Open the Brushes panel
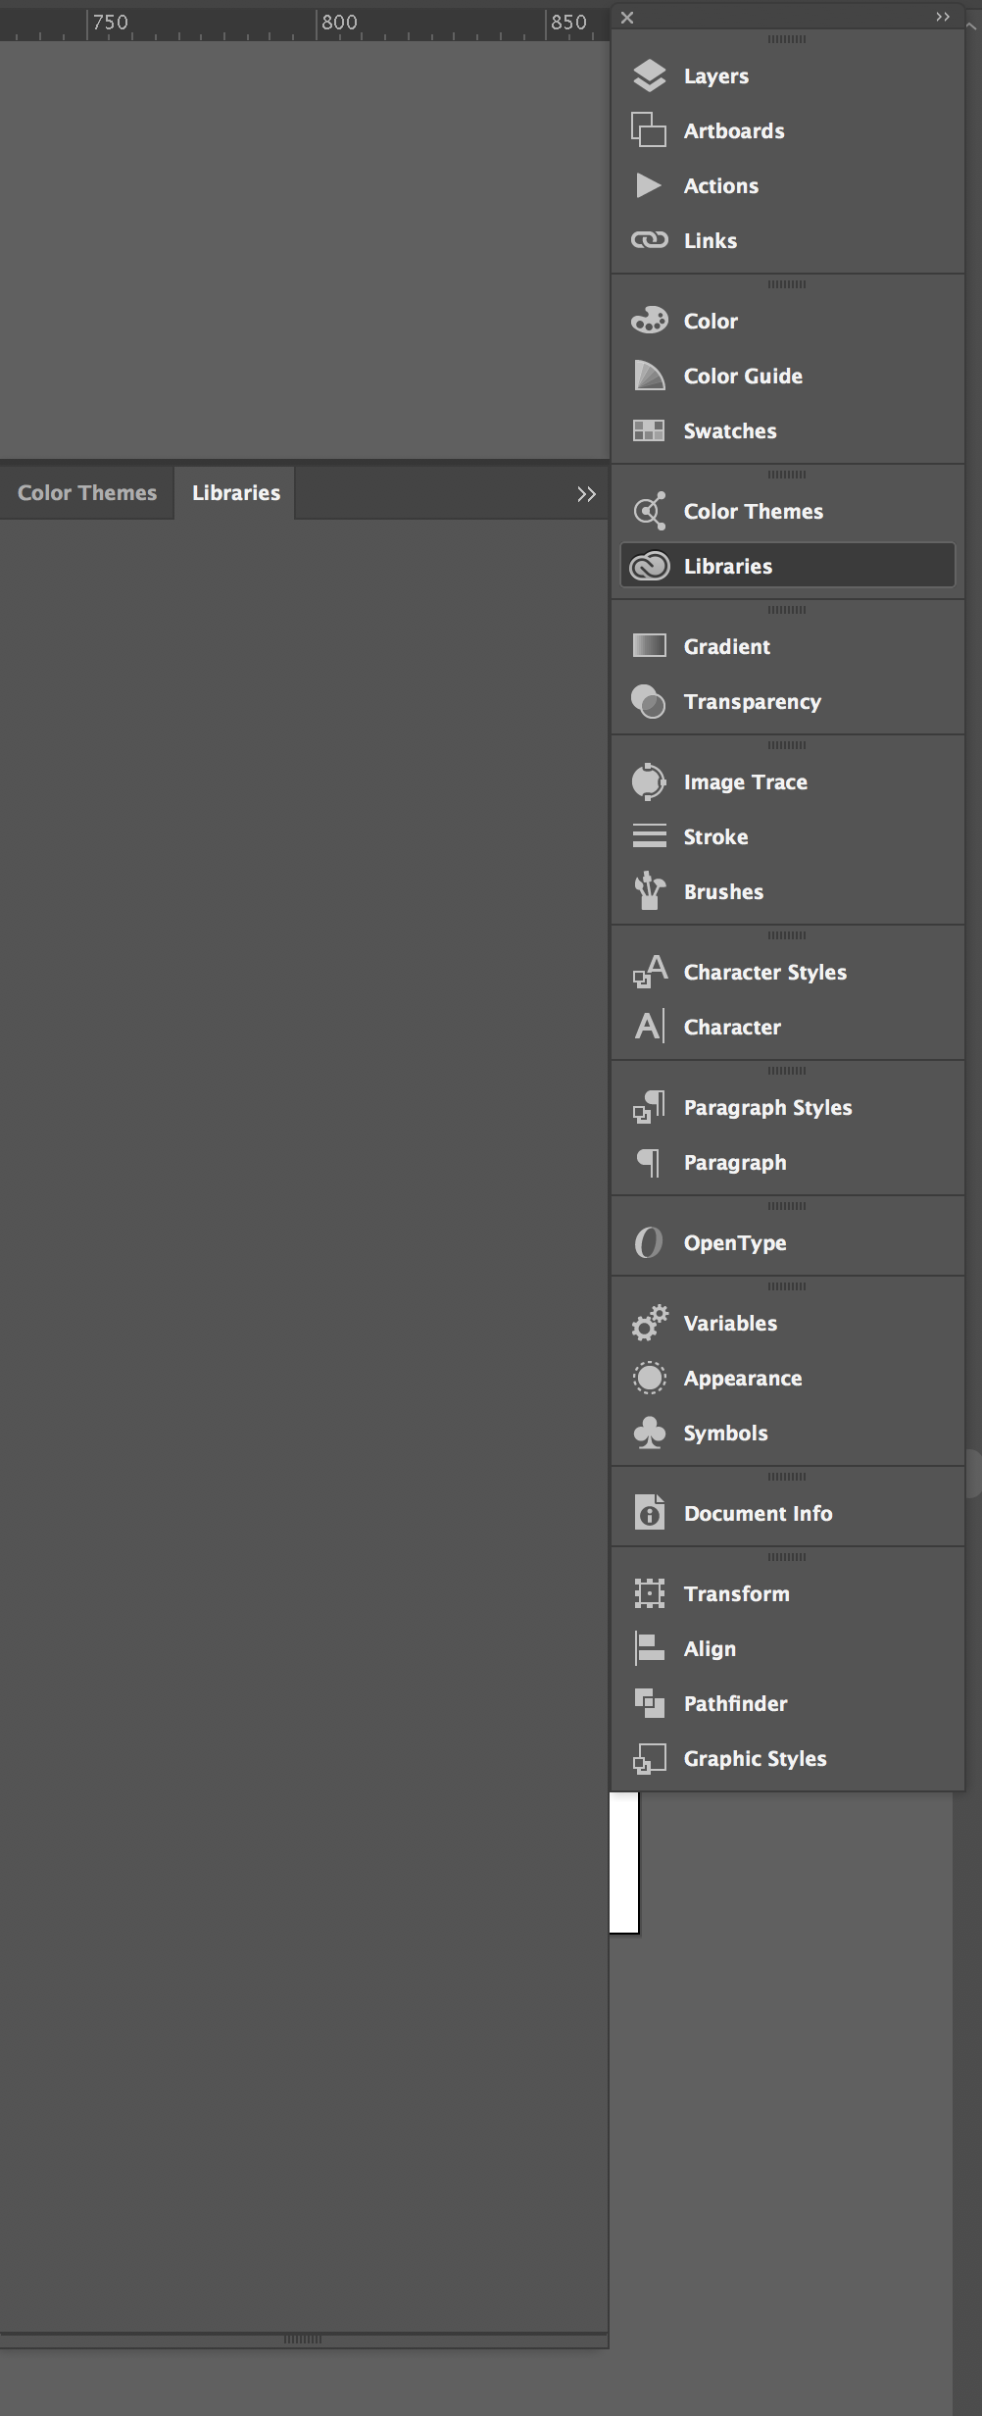The height and width of the screenshot is (2416, 982). click(723, 891)
